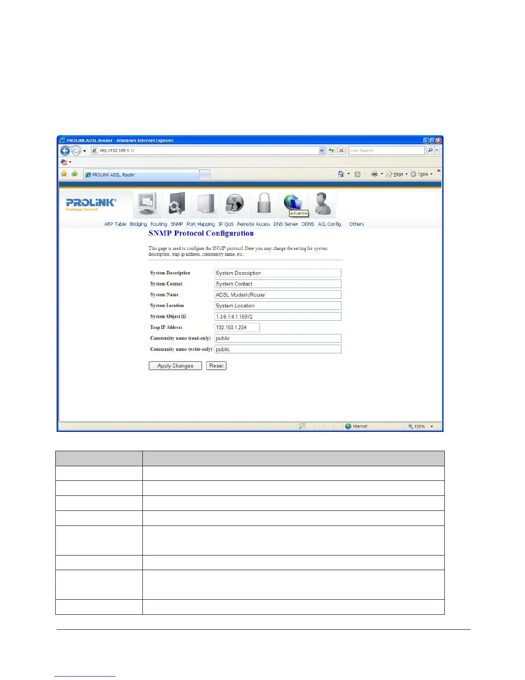
Task: Click the System Location field
Action: click(x=278, y=306)
